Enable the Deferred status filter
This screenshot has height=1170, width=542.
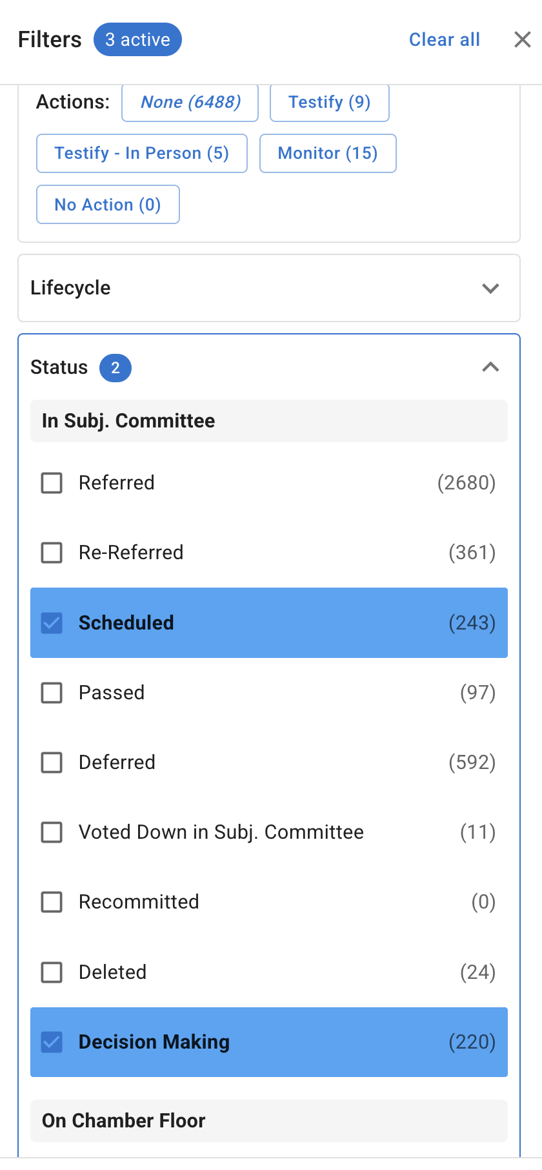pos(52,763)
